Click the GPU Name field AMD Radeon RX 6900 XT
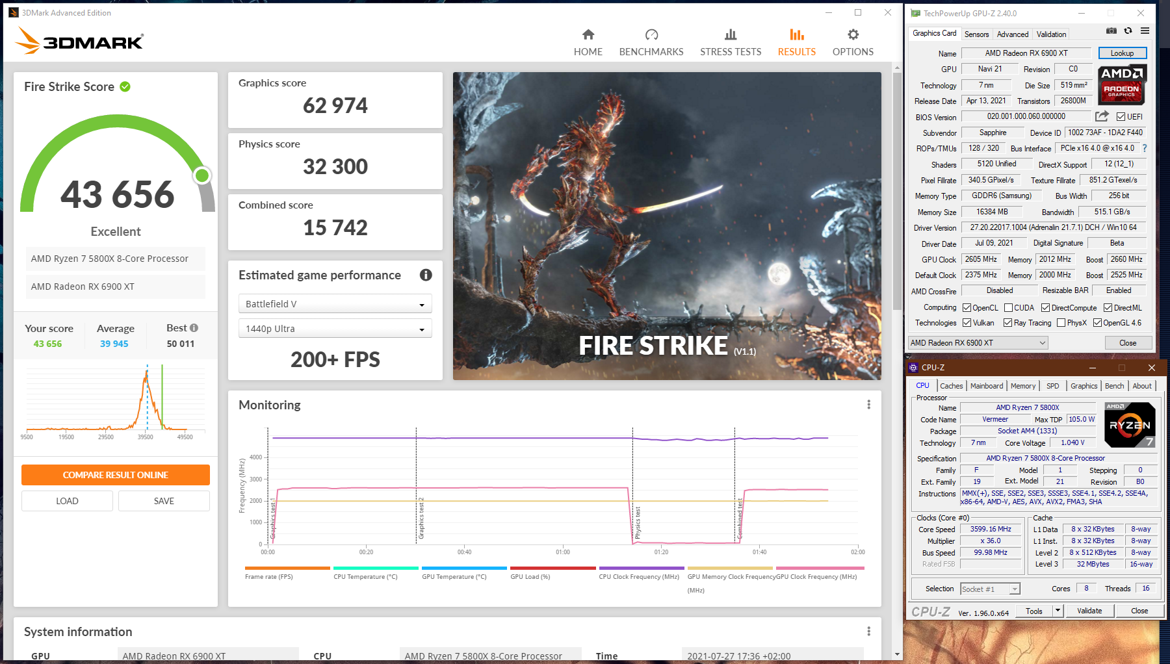The width and height of the screenshot is (1170, 664). (1026, 53)
